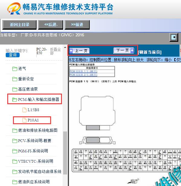The image size is (181, 186).
Task: Open the 高压燃油泵 folder icon
Action: pyautogui.click(x=15, y=89)
